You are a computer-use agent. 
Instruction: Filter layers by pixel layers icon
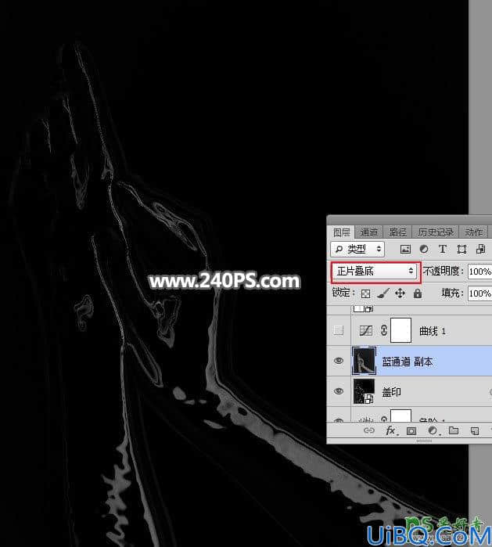[x=405, y=249]
